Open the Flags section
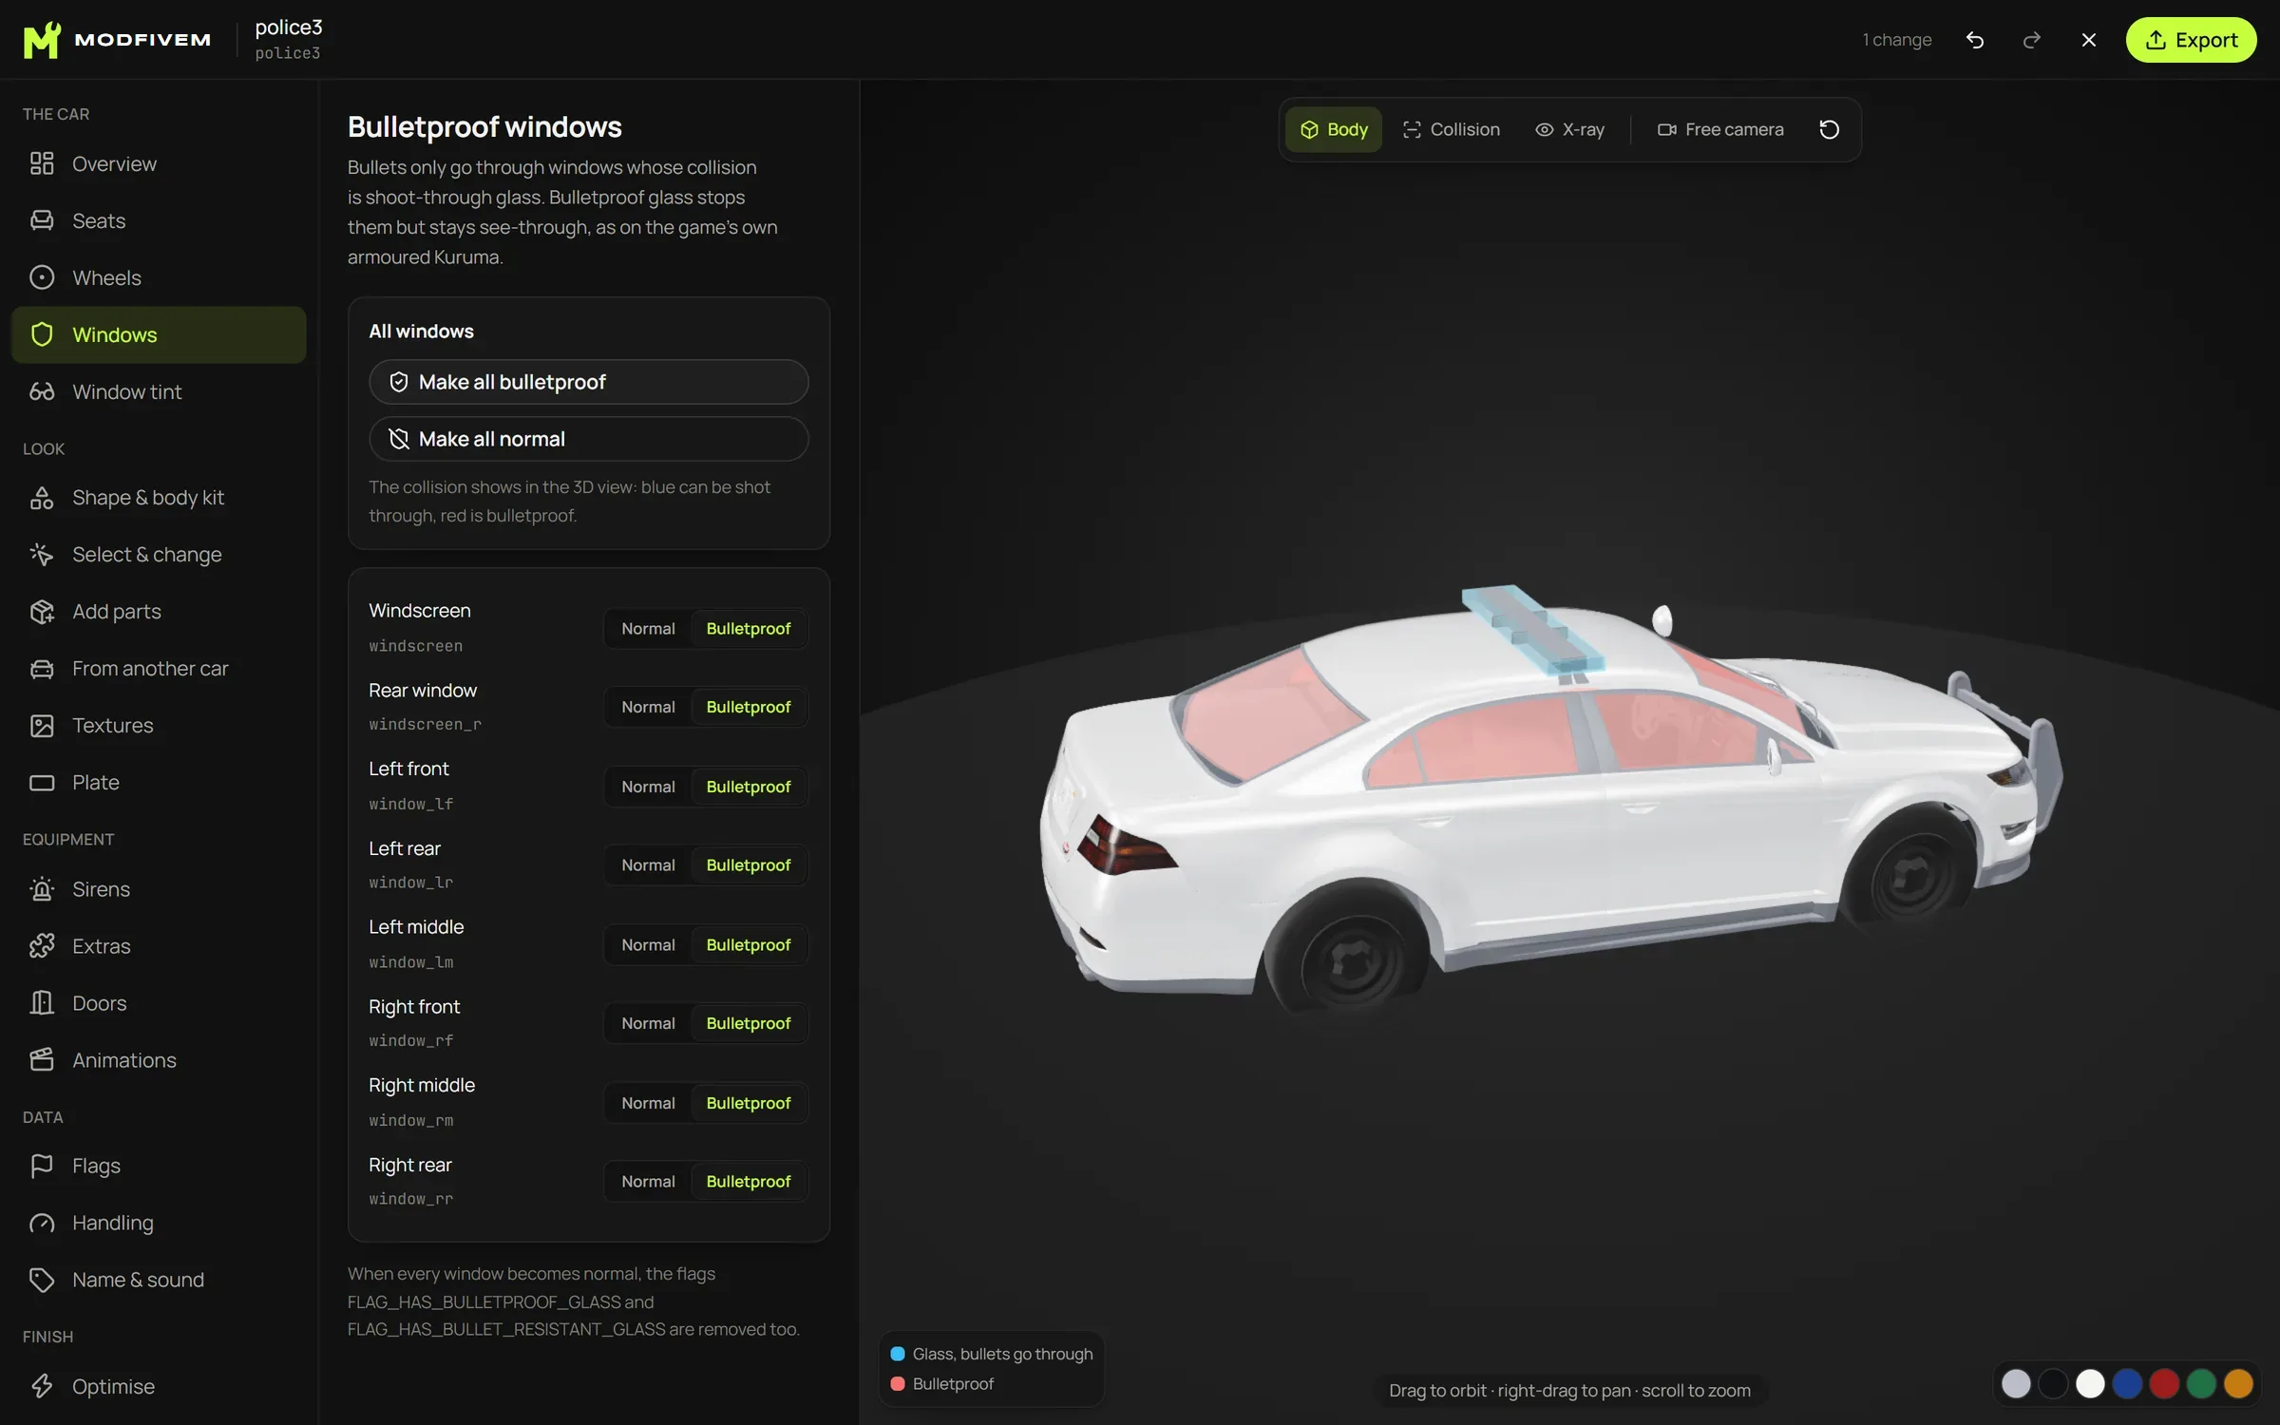The height and width of the screenshot is (1425, 2280). 159,1166
